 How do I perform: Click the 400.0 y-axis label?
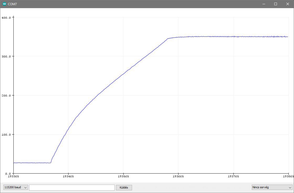(x=6, y=18)
